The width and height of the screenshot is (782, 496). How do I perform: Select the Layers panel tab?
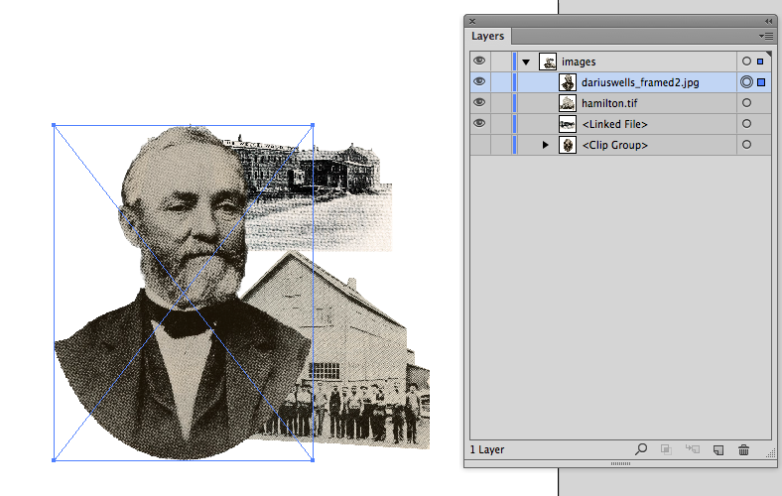487,36
